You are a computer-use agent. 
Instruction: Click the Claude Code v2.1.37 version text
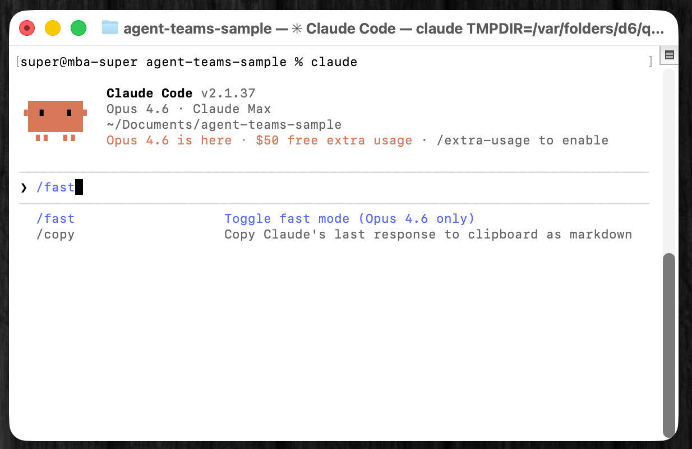[179, 93]
